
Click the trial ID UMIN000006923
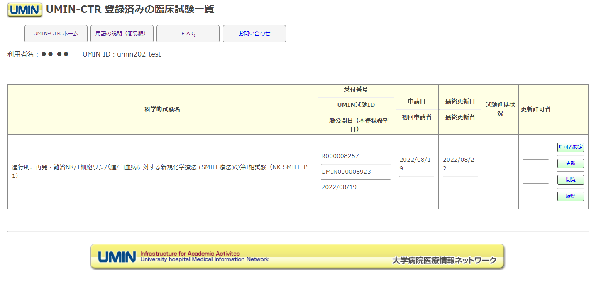(346, 172)
